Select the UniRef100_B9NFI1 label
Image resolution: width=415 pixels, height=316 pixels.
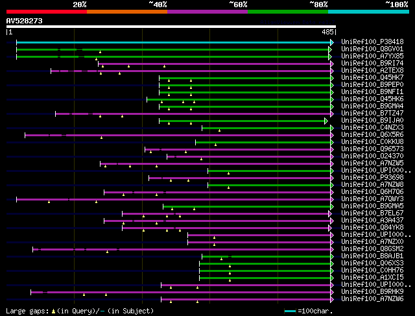pos(372,92)
